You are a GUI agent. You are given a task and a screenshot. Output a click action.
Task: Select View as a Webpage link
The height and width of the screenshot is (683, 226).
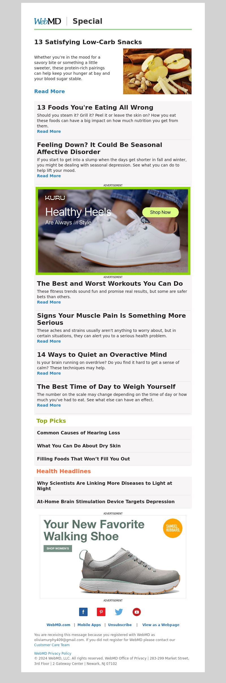click(161, 625)
